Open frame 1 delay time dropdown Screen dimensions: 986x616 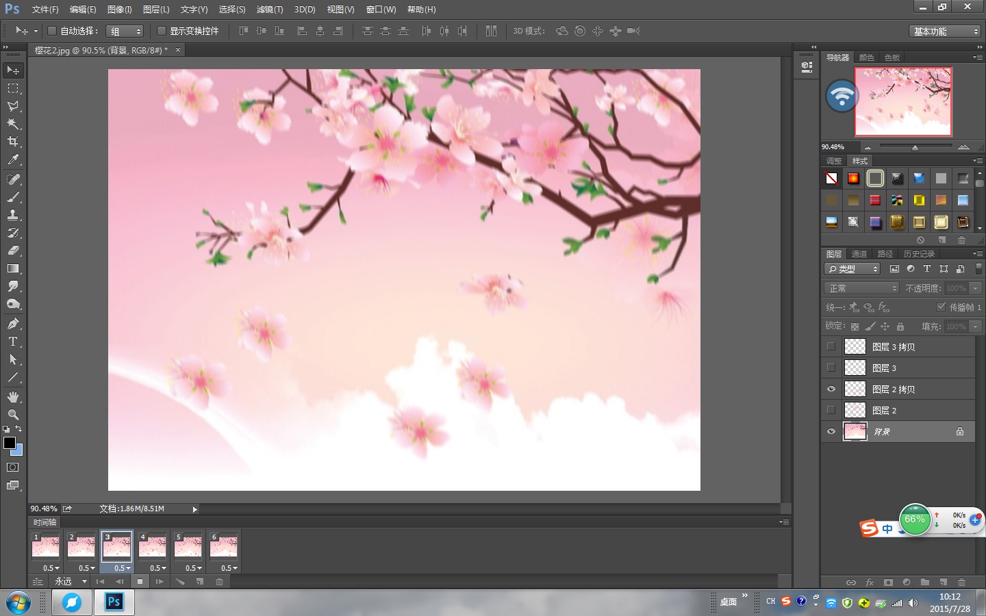(x=51, y=568)
